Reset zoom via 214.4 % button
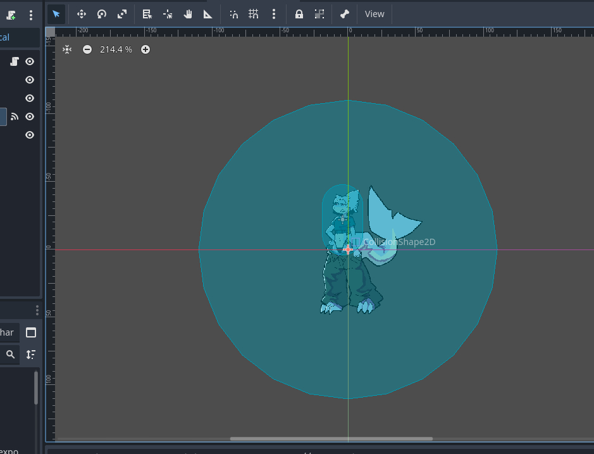Viewport: 594px width, 454px height. click(x=116, y=49)
